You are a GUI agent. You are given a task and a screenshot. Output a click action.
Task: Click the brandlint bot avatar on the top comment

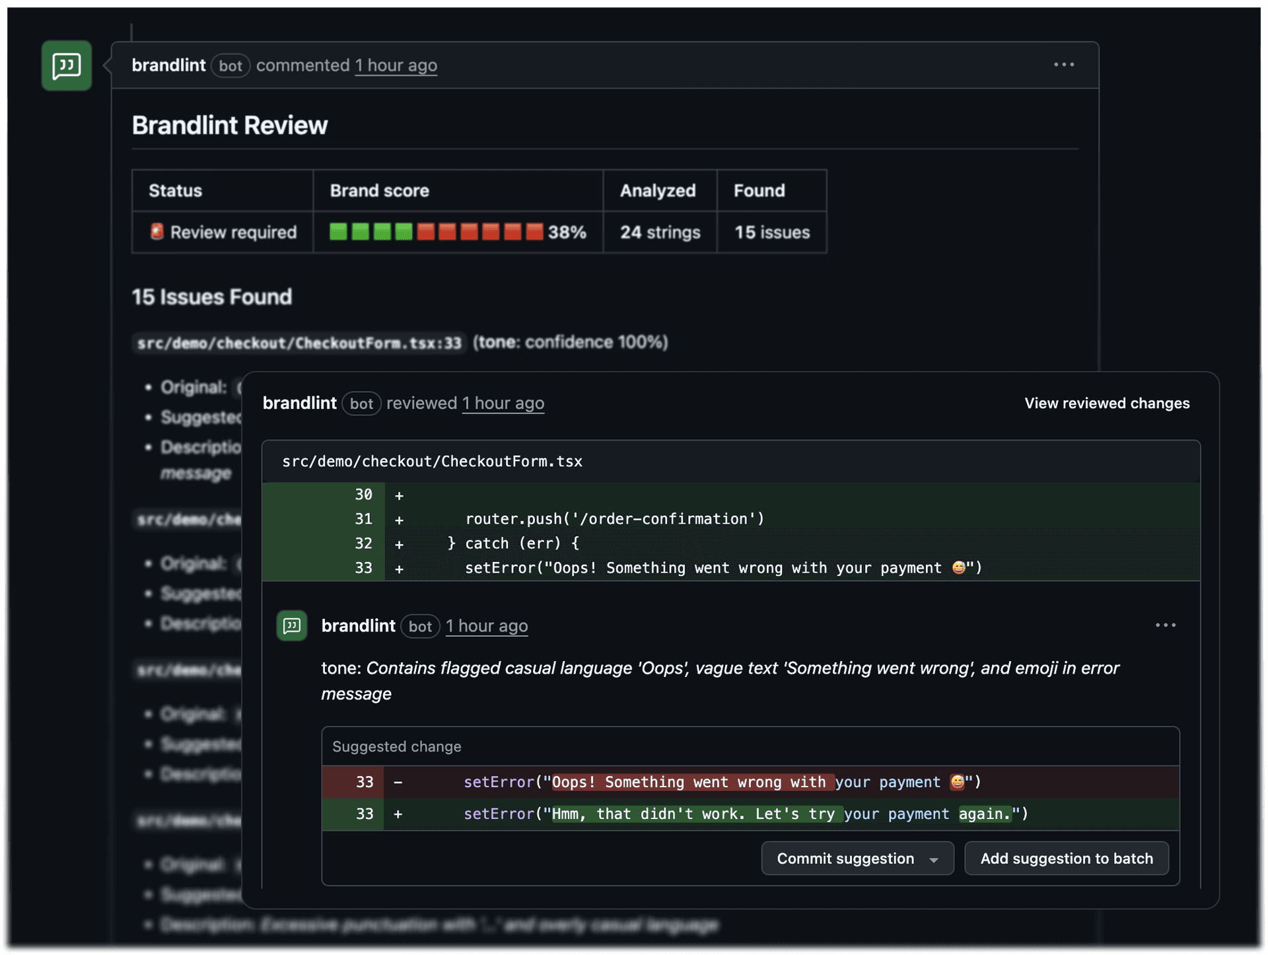pos(66,65)
